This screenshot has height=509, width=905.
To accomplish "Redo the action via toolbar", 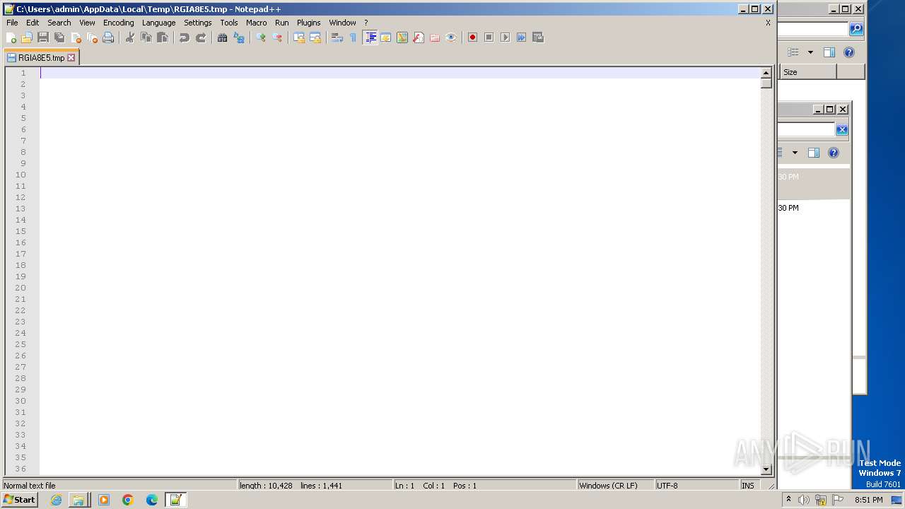I will (x=201, y=37).
